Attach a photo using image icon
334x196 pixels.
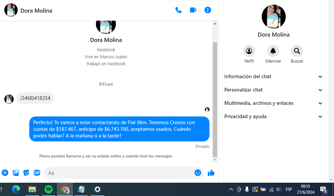16,173
